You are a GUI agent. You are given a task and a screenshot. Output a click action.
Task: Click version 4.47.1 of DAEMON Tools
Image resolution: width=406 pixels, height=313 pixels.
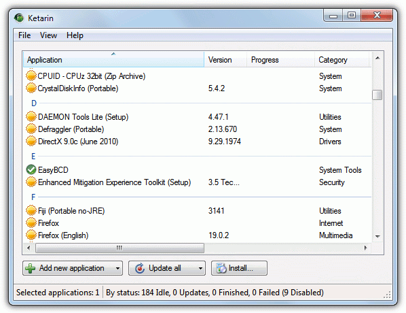coord(219,117)
